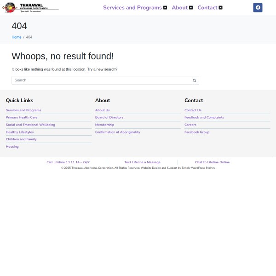276x276 pixels.
Task: Click the Home breadcrumb link
Action: (x=17, y=37)
